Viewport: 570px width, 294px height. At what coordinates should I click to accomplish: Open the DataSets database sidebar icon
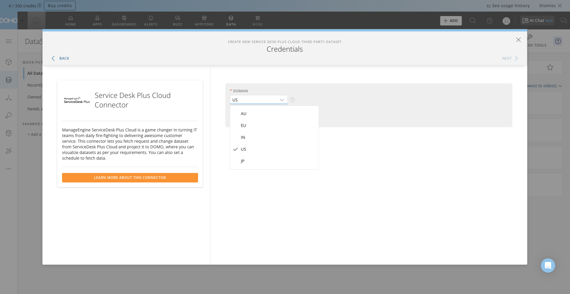click(x=9, y=80)
